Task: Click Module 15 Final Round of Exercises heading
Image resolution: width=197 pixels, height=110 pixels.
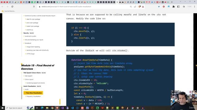Action: (38, 67)
